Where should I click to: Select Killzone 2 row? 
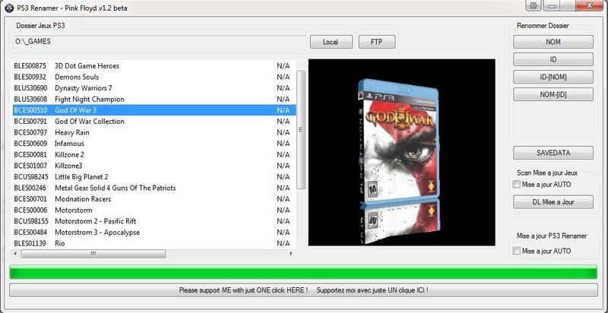154,154
